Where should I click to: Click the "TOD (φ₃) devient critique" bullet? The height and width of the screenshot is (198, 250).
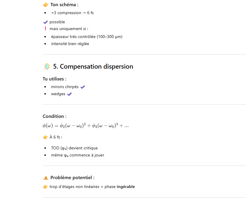click(74, 148)
